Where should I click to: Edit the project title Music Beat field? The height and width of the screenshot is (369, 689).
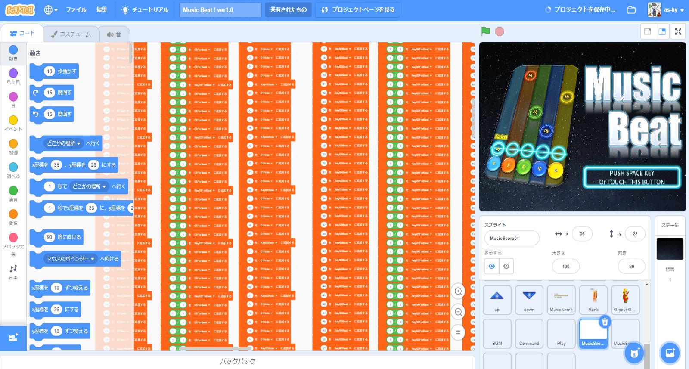point(220,10)
